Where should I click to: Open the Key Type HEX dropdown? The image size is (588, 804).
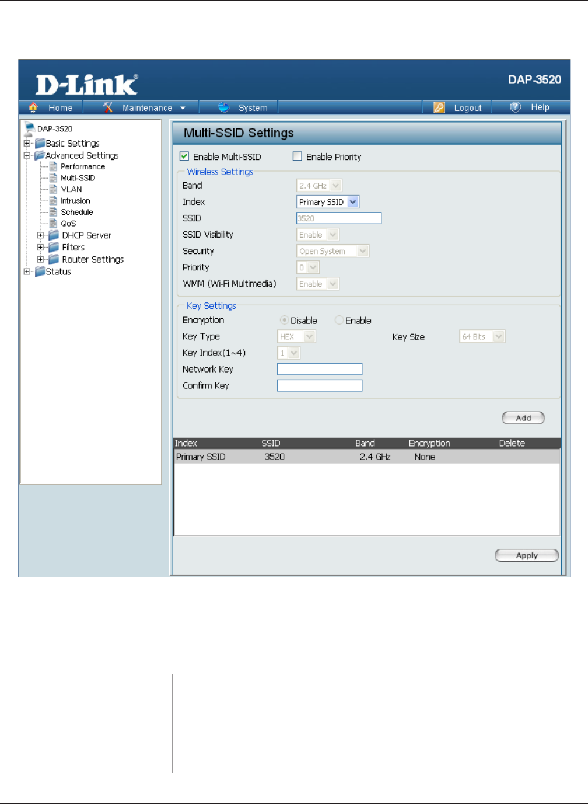coord(296,336)
